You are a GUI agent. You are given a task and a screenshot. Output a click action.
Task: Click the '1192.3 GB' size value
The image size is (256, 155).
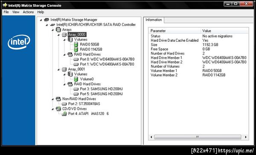pos(210,45)
